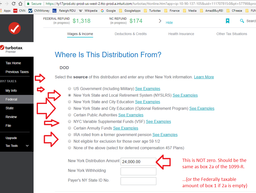Screen dimensions: 256x193
Task: Open Previous Taxes in sidebar
Action: pyautogui.click(x=17, y=72)
